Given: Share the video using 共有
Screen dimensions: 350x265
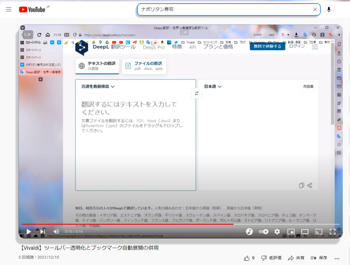Looking at the screenshot, I should pos(296,258).
